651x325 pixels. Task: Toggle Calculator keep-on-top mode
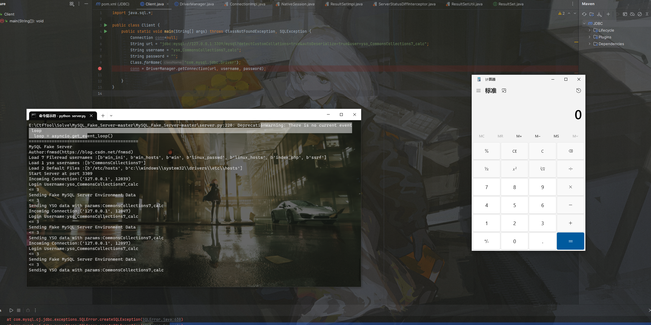point(504,91)
